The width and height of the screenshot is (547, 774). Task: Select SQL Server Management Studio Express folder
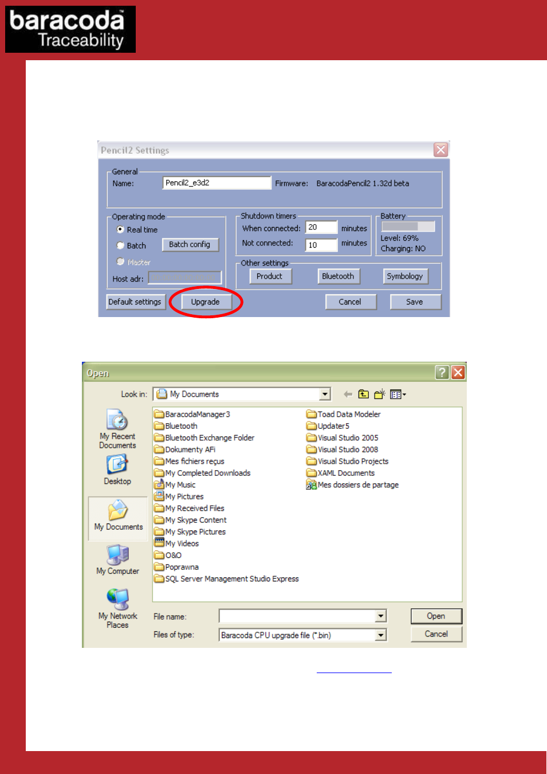pos(227,579)
